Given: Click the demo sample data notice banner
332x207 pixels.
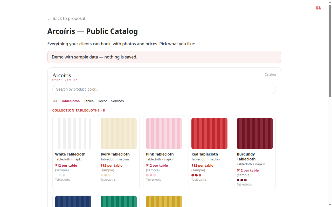Looking at the screenshot, I should (x=164, y=57).
